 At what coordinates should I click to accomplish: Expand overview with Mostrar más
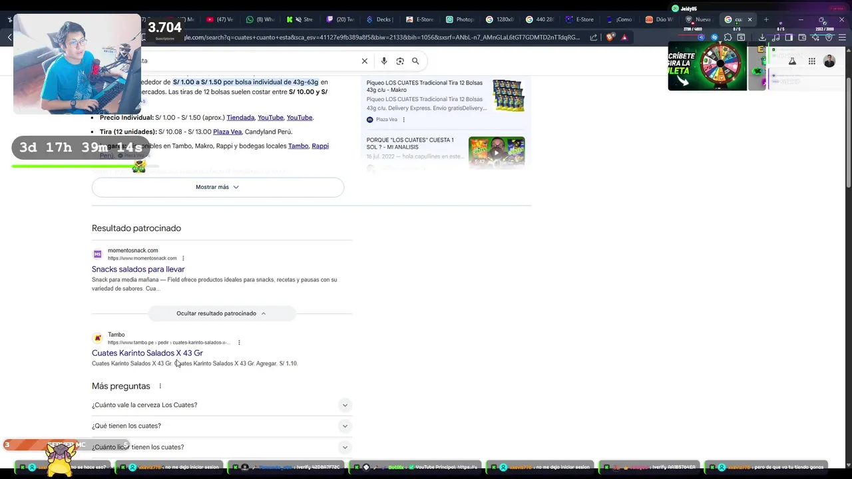[x=218, y=187]
